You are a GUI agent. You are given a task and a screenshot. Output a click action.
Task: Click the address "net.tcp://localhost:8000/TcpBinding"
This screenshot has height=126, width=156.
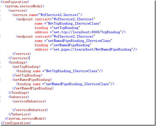pyautogui.click(x=87, y=32)
